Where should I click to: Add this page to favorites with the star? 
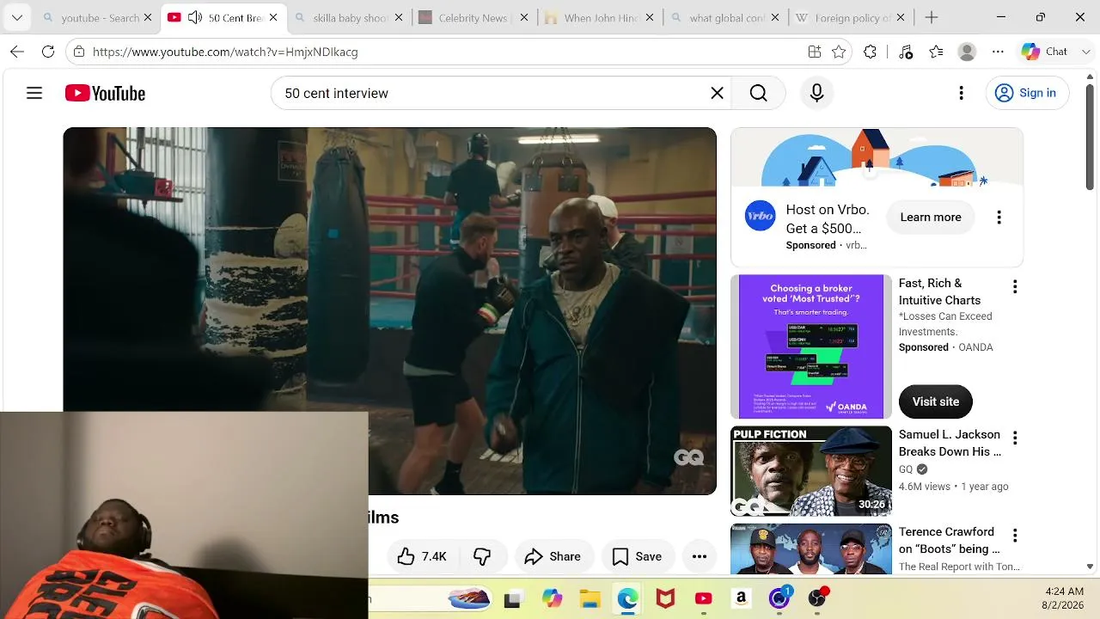839,52
